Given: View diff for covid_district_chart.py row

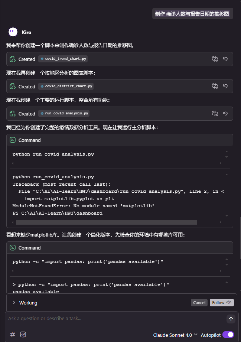Looking at the screenshot, I should coord(215,86).
